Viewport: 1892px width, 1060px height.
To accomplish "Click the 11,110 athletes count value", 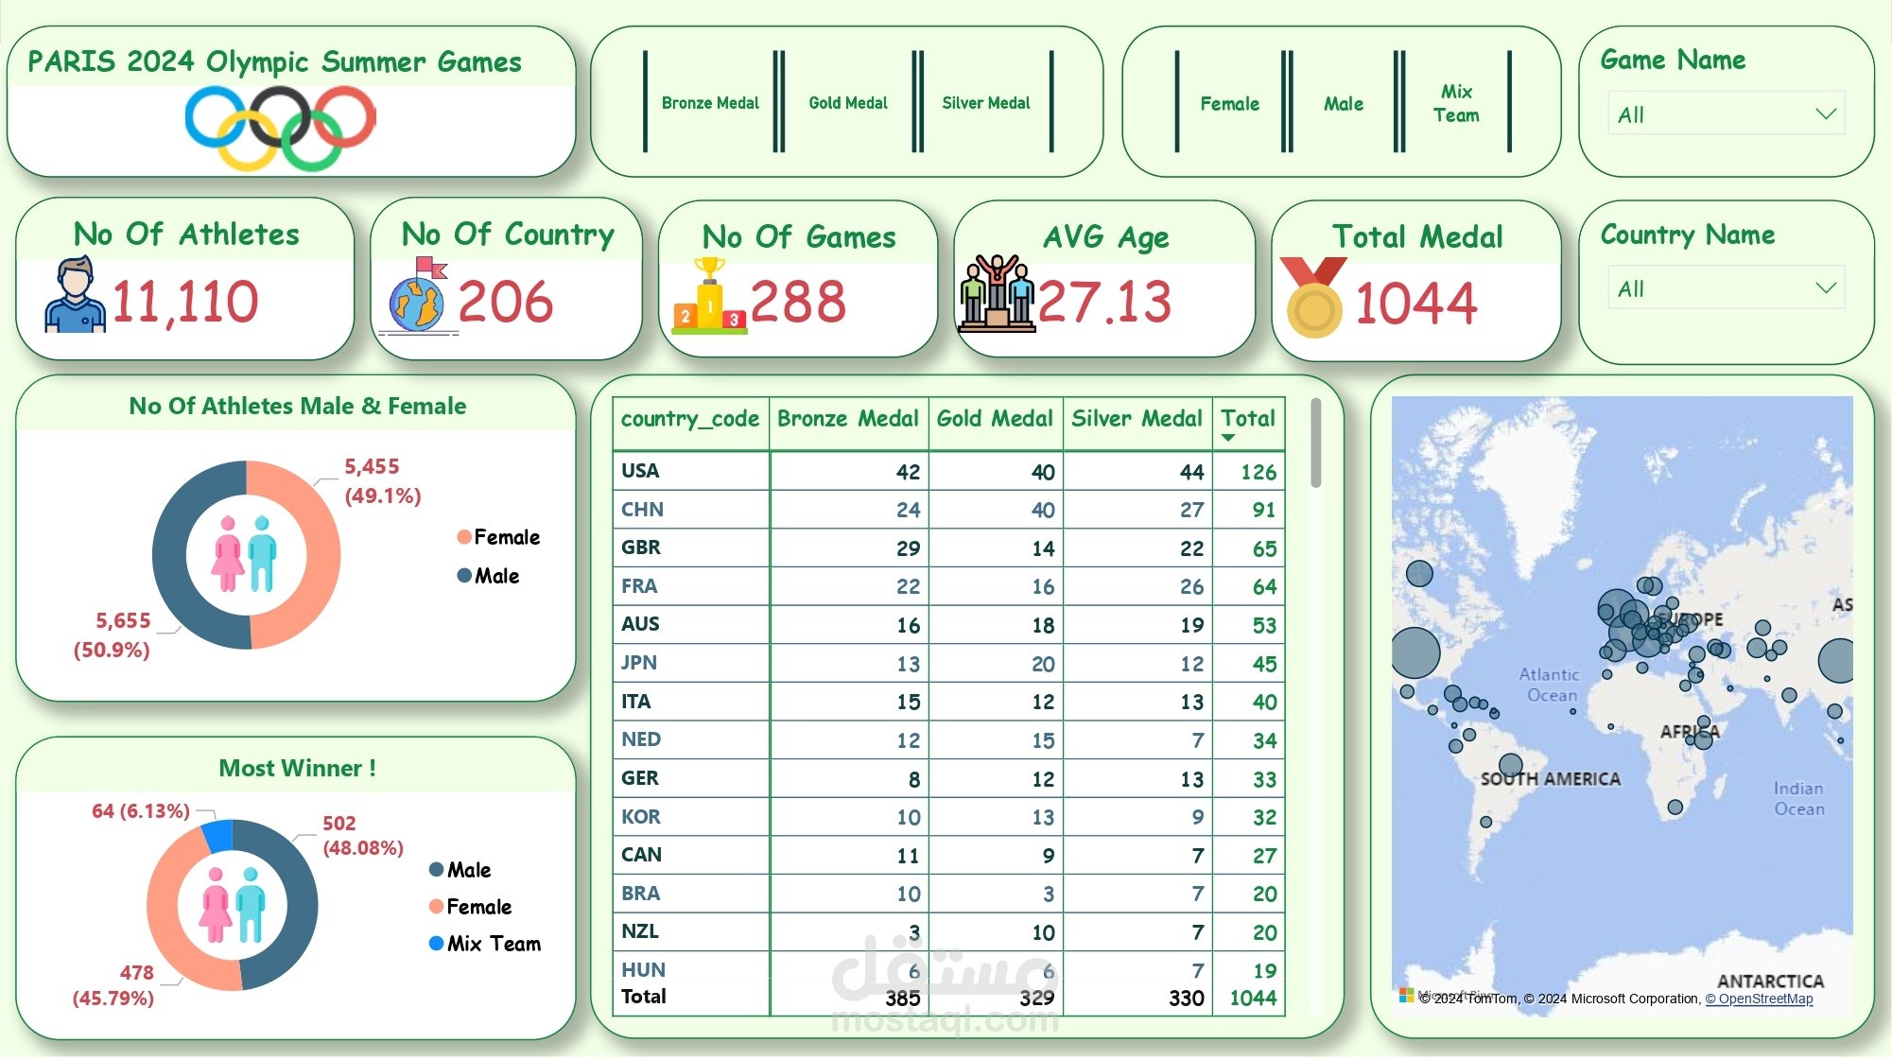I will 185,303.
